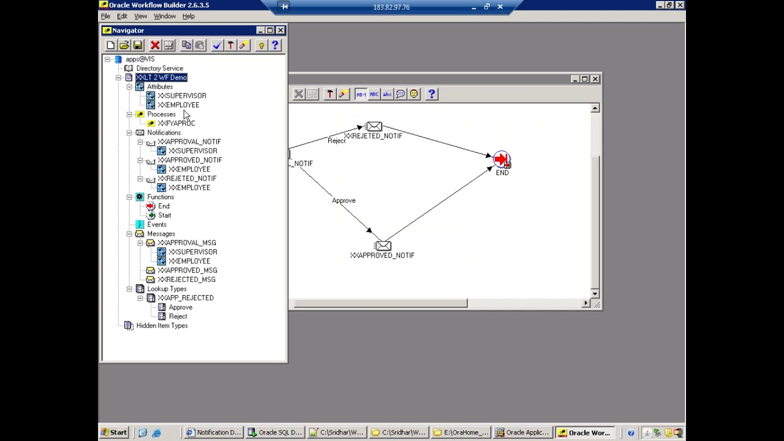Collapse the XXAPPROVAL_NOTIF notification node
The width and height of the screenshot is (784, 441).
140,142
